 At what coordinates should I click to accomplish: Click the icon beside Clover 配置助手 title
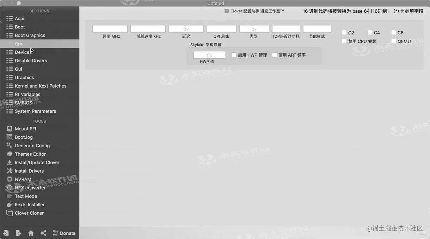[227, 11]
